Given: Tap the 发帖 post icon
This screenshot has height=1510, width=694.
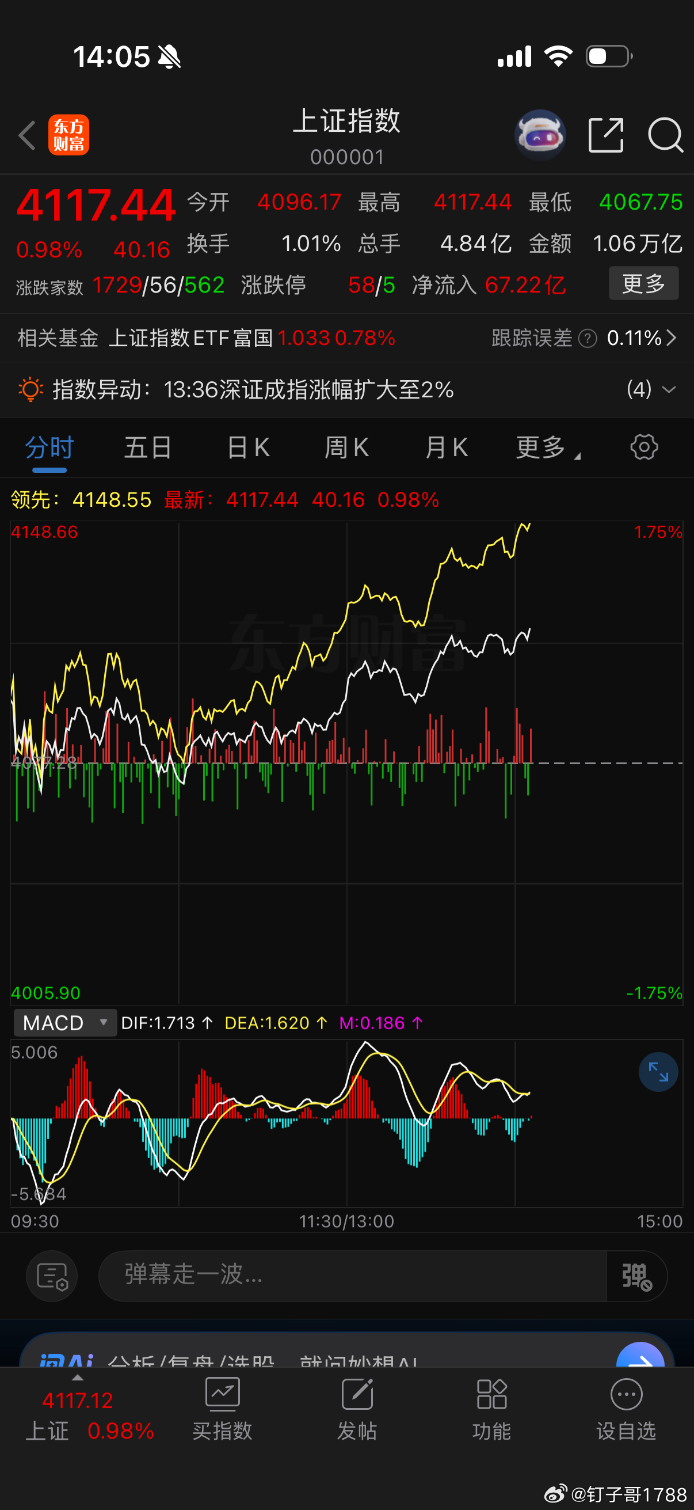Looking at the screenshot, I should point(357,1394).
